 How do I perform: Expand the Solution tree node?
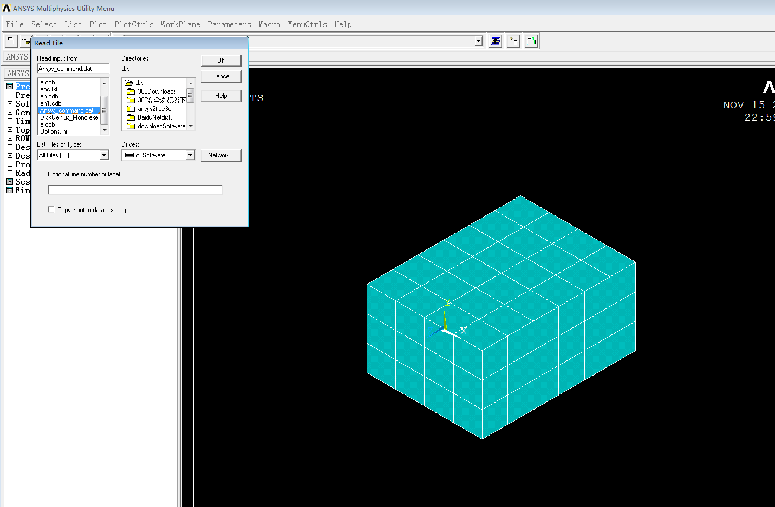pyautogui.click(x=10, y=104)
